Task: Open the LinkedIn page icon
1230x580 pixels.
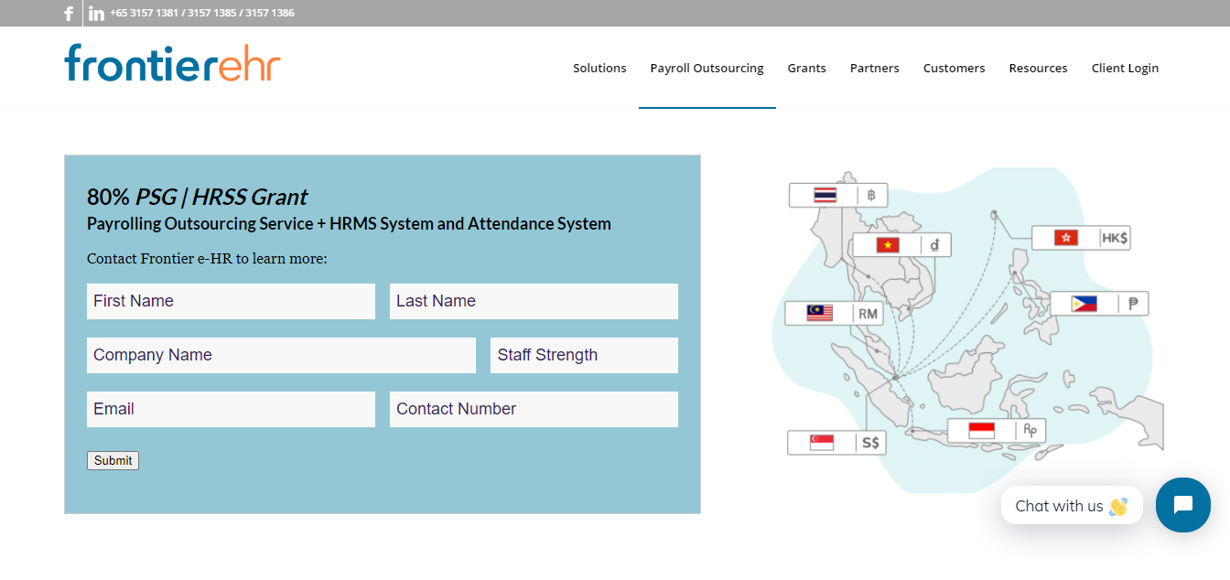Action: pyautogui.click(x=96, y=14)
